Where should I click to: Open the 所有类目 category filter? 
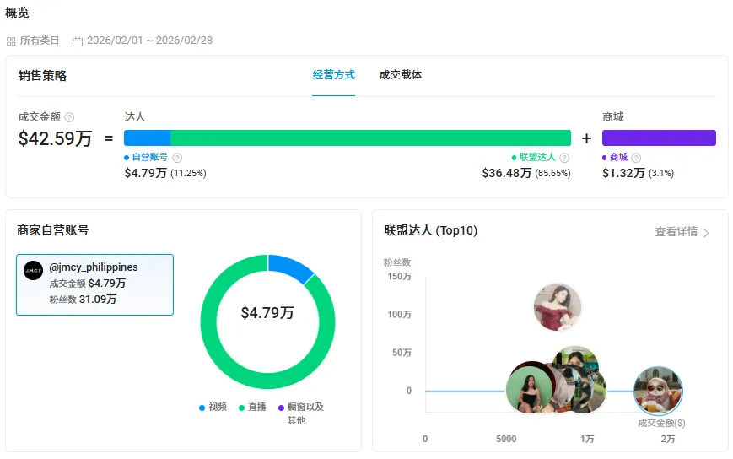(40, 40)
